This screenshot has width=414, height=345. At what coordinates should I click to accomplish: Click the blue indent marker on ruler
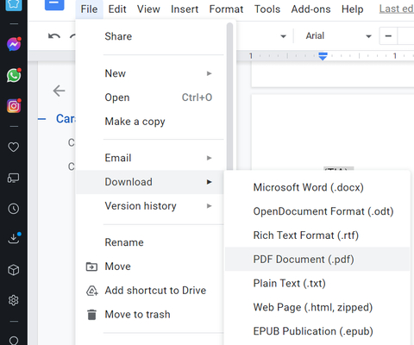(323, 56)
